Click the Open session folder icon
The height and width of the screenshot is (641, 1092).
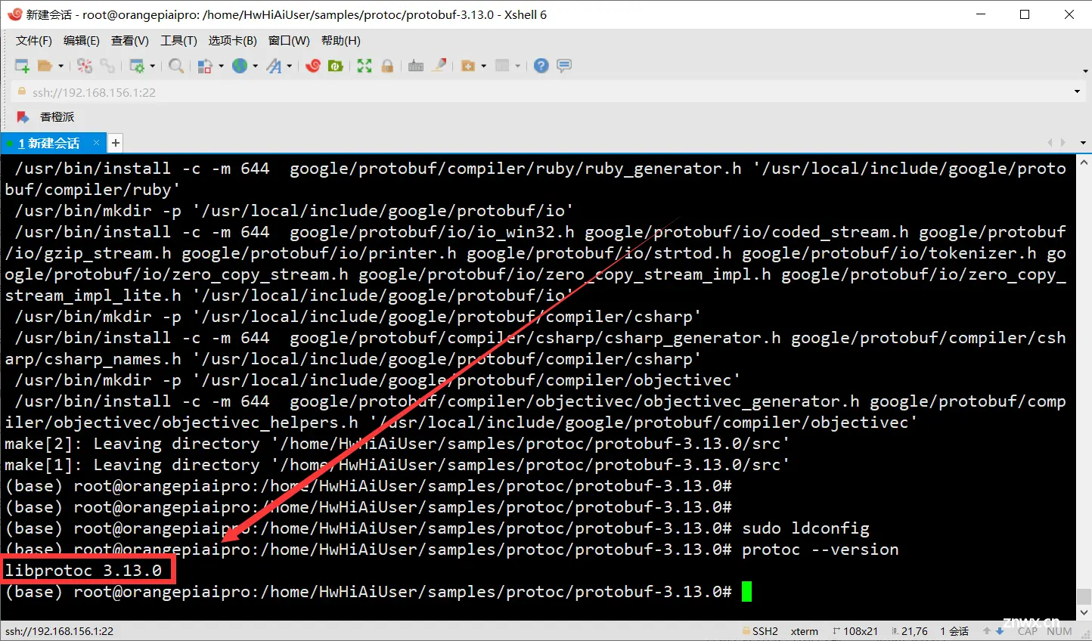(45, 66)
